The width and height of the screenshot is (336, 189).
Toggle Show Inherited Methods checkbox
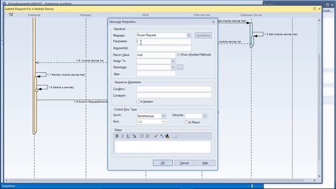point(178,55)
